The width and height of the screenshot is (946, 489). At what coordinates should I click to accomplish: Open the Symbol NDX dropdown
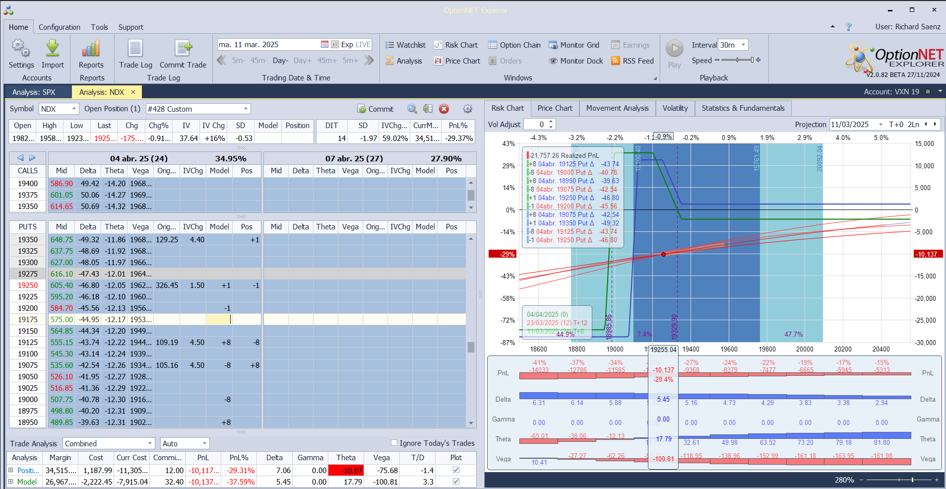point(74,109)
